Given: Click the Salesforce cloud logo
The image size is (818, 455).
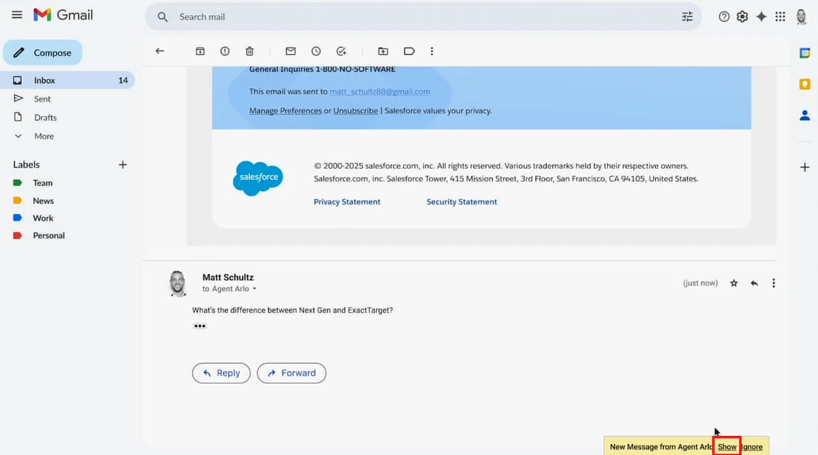Looking at the screenshot, I should [258, 178].
